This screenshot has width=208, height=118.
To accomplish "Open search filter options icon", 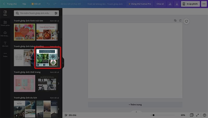I will (x=56, y=13).
